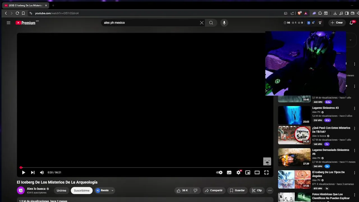Image resolution: width=359 pixels, height=202 pixels.
Task: Open Brave Shields lion icon
Action: pyautogui.click(x=300, y=13)
